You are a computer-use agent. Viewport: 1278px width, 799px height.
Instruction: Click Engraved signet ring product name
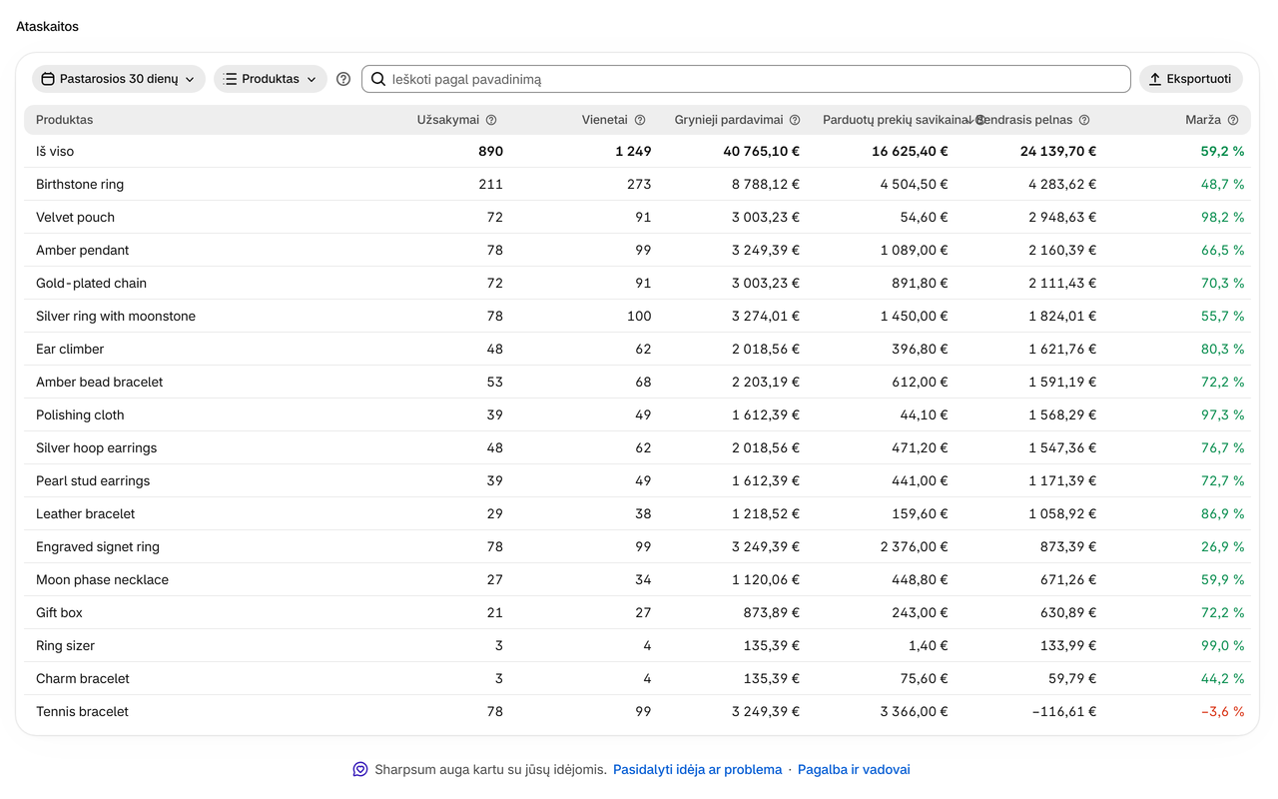point(98,546)
